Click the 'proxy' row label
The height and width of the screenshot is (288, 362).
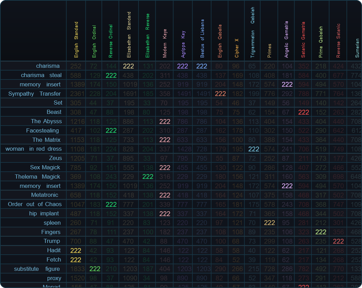point(54,278)
